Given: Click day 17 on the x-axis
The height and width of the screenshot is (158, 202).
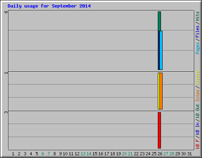Looking at the screenshot, I should [107, 154].
